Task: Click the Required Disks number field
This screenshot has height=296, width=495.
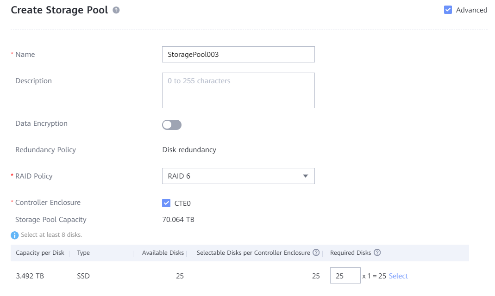Action: click(x=345, y=276)
